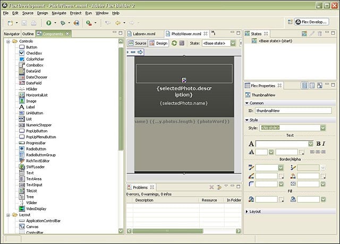340x244 pixels.
Task: Click the Refresh icon beside Design button
Action: [174, 43]
